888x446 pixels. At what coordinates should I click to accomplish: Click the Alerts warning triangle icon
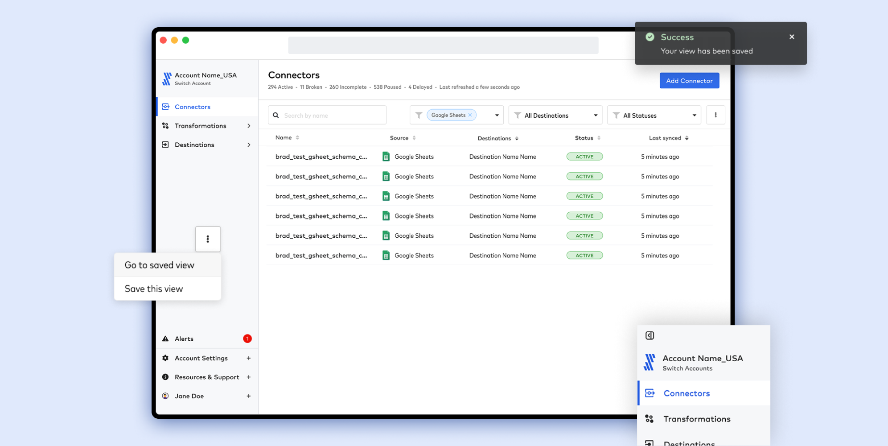coord(165,339)
